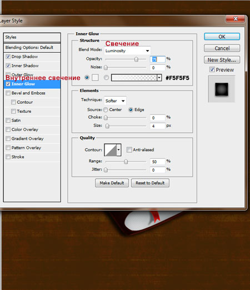Image resolution: width=250 pixels, height=290 pixels.
Task: Click the Jitter slider handle
Action: point(106,170)
